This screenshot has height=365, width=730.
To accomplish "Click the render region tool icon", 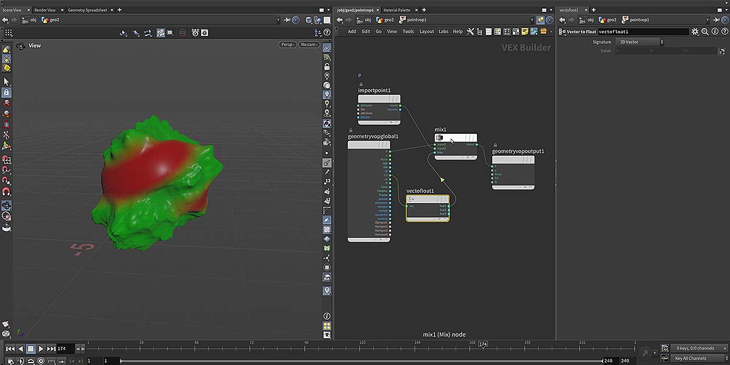I will [170, 32].
